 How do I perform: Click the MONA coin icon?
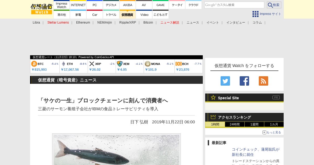(x=148, y=64)
